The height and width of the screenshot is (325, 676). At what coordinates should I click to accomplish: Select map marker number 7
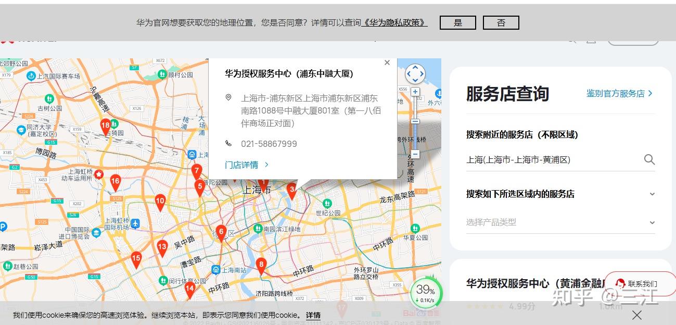click(x=197, y=172)
